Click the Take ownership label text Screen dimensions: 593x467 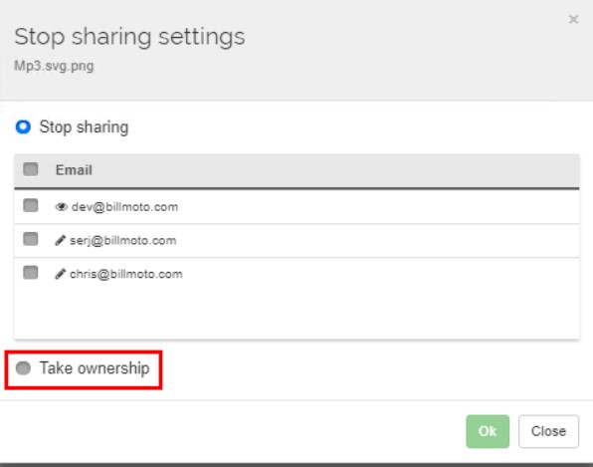(x=95, y=367)
